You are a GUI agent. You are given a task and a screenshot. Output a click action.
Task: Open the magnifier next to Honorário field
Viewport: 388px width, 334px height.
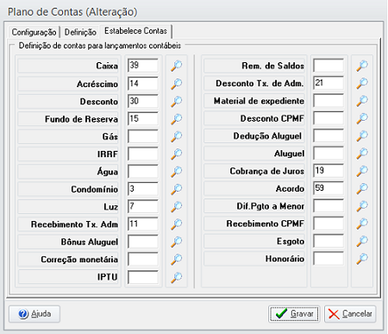[x=362, y=259]
